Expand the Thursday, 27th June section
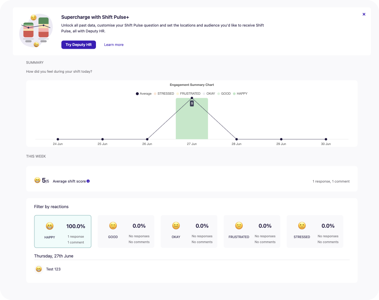This screenshot has width=379, height=300. [54, 256]
